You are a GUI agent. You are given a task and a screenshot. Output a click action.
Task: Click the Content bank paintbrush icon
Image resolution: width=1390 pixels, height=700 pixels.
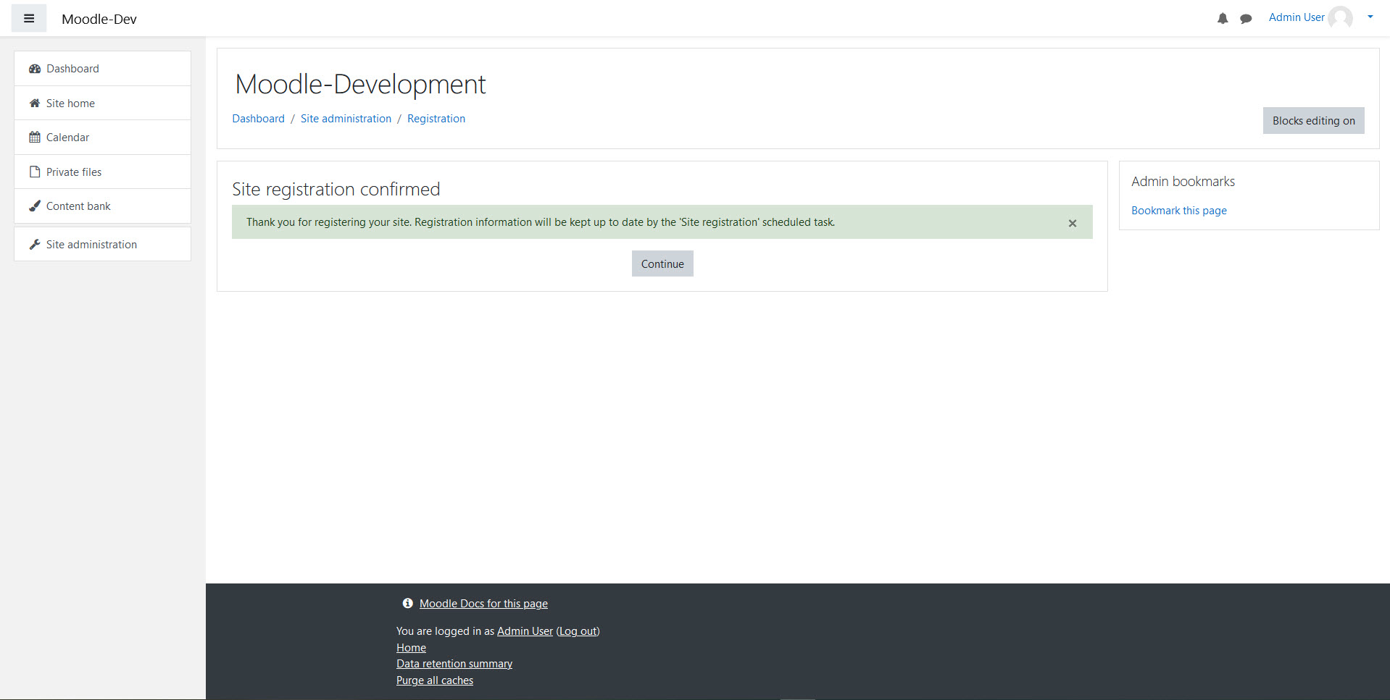35,206
